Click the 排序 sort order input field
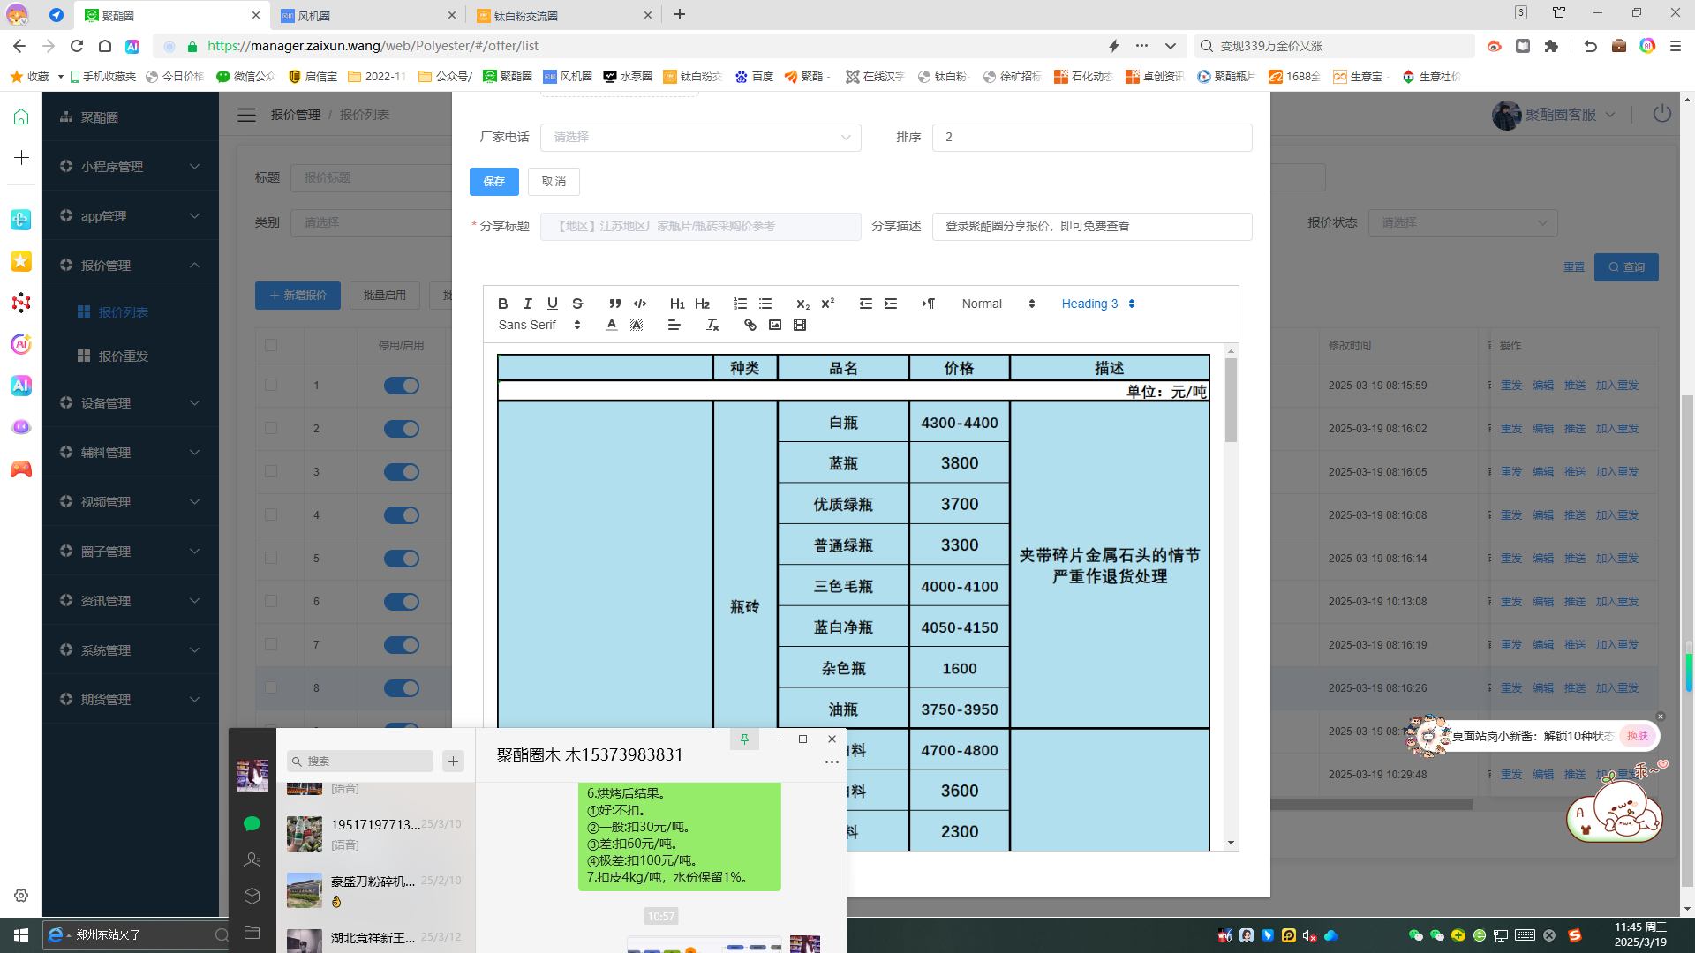 tap(1091, 137)
